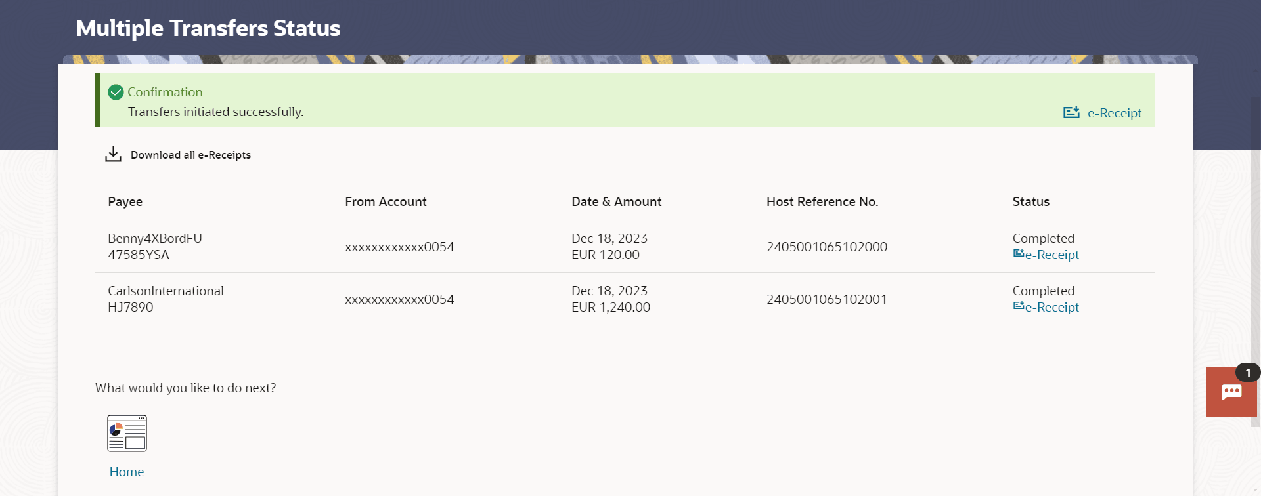Click the receipt icon in Benny4XBordFU row
The width and height of the screenshot is (1261, 496).
click(x=1018, y=254)
